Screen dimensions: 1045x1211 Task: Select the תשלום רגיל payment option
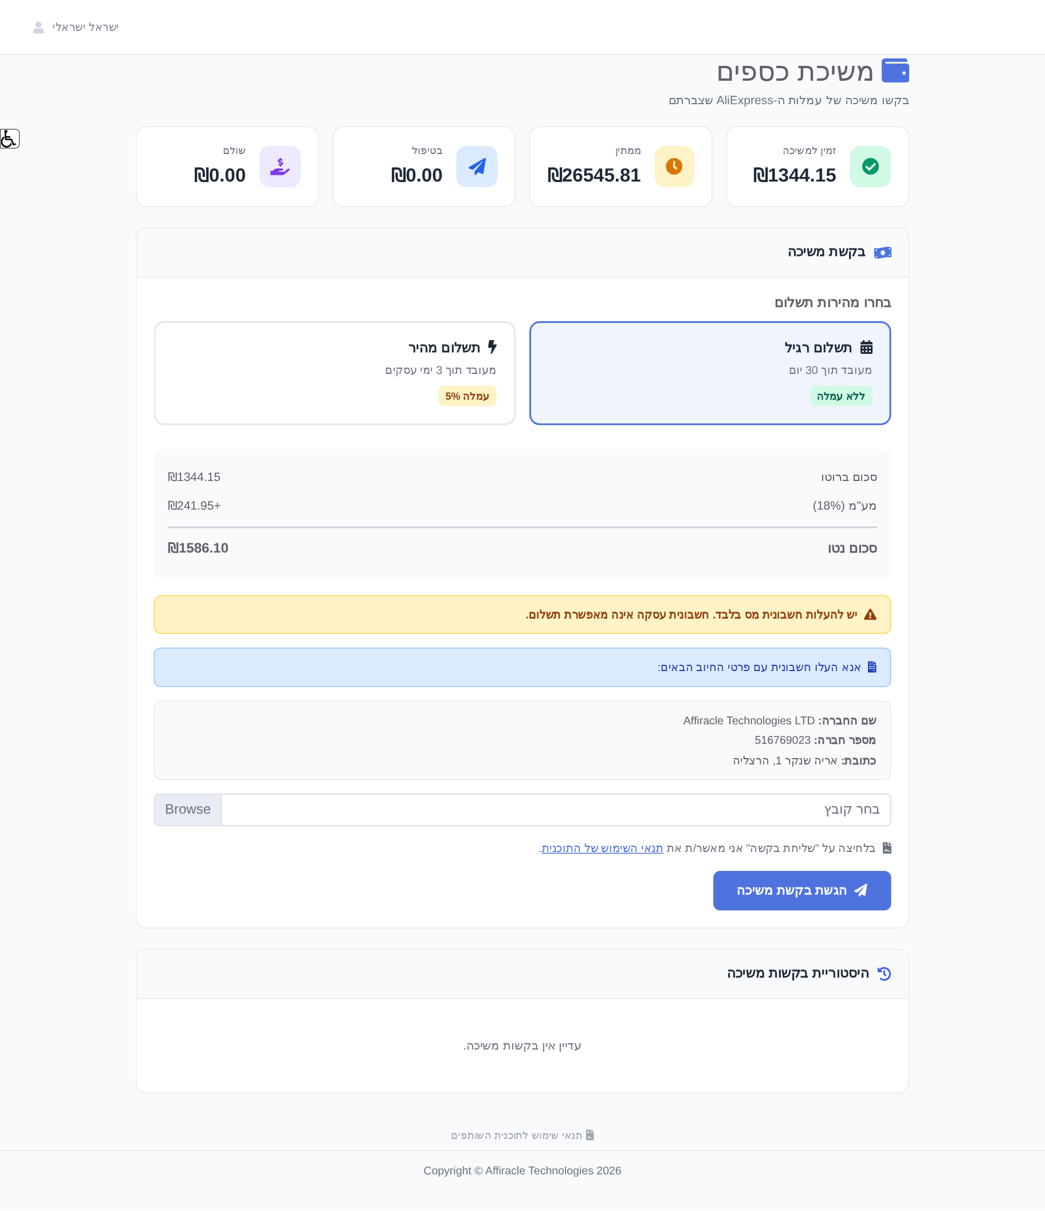coord(710,373)
